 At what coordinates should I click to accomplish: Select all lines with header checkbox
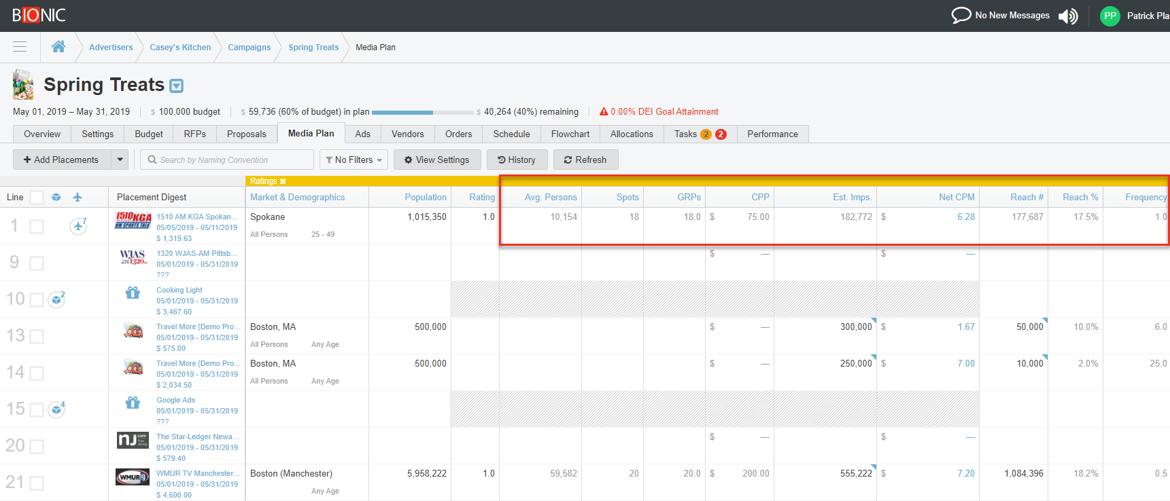pos(37,198)
